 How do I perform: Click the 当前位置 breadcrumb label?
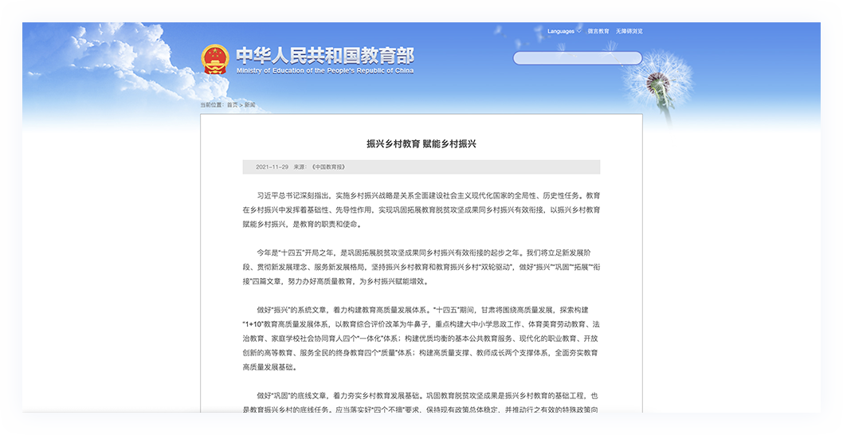(213, 105)
